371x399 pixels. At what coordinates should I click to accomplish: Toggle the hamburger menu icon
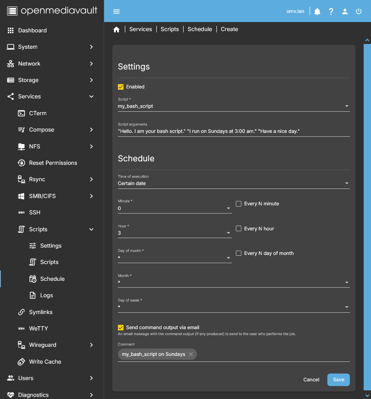(x=116, y=12)
